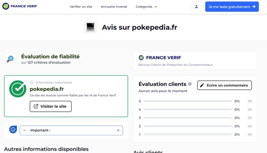Click the pokepedia.fr site name heading
The image size is (267, 153).
[47, 89]
